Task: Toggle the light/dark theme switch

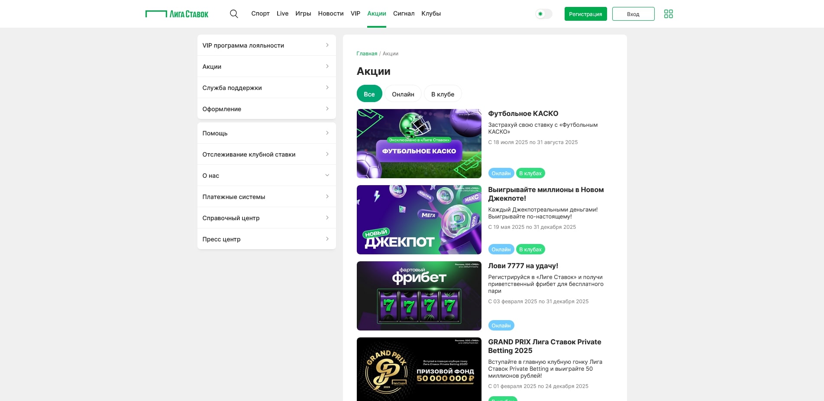Action: [x=543, y=14]
